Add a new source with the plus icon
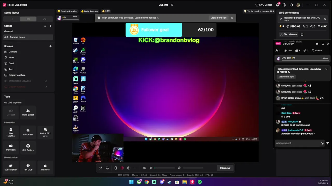 point(50,46)
